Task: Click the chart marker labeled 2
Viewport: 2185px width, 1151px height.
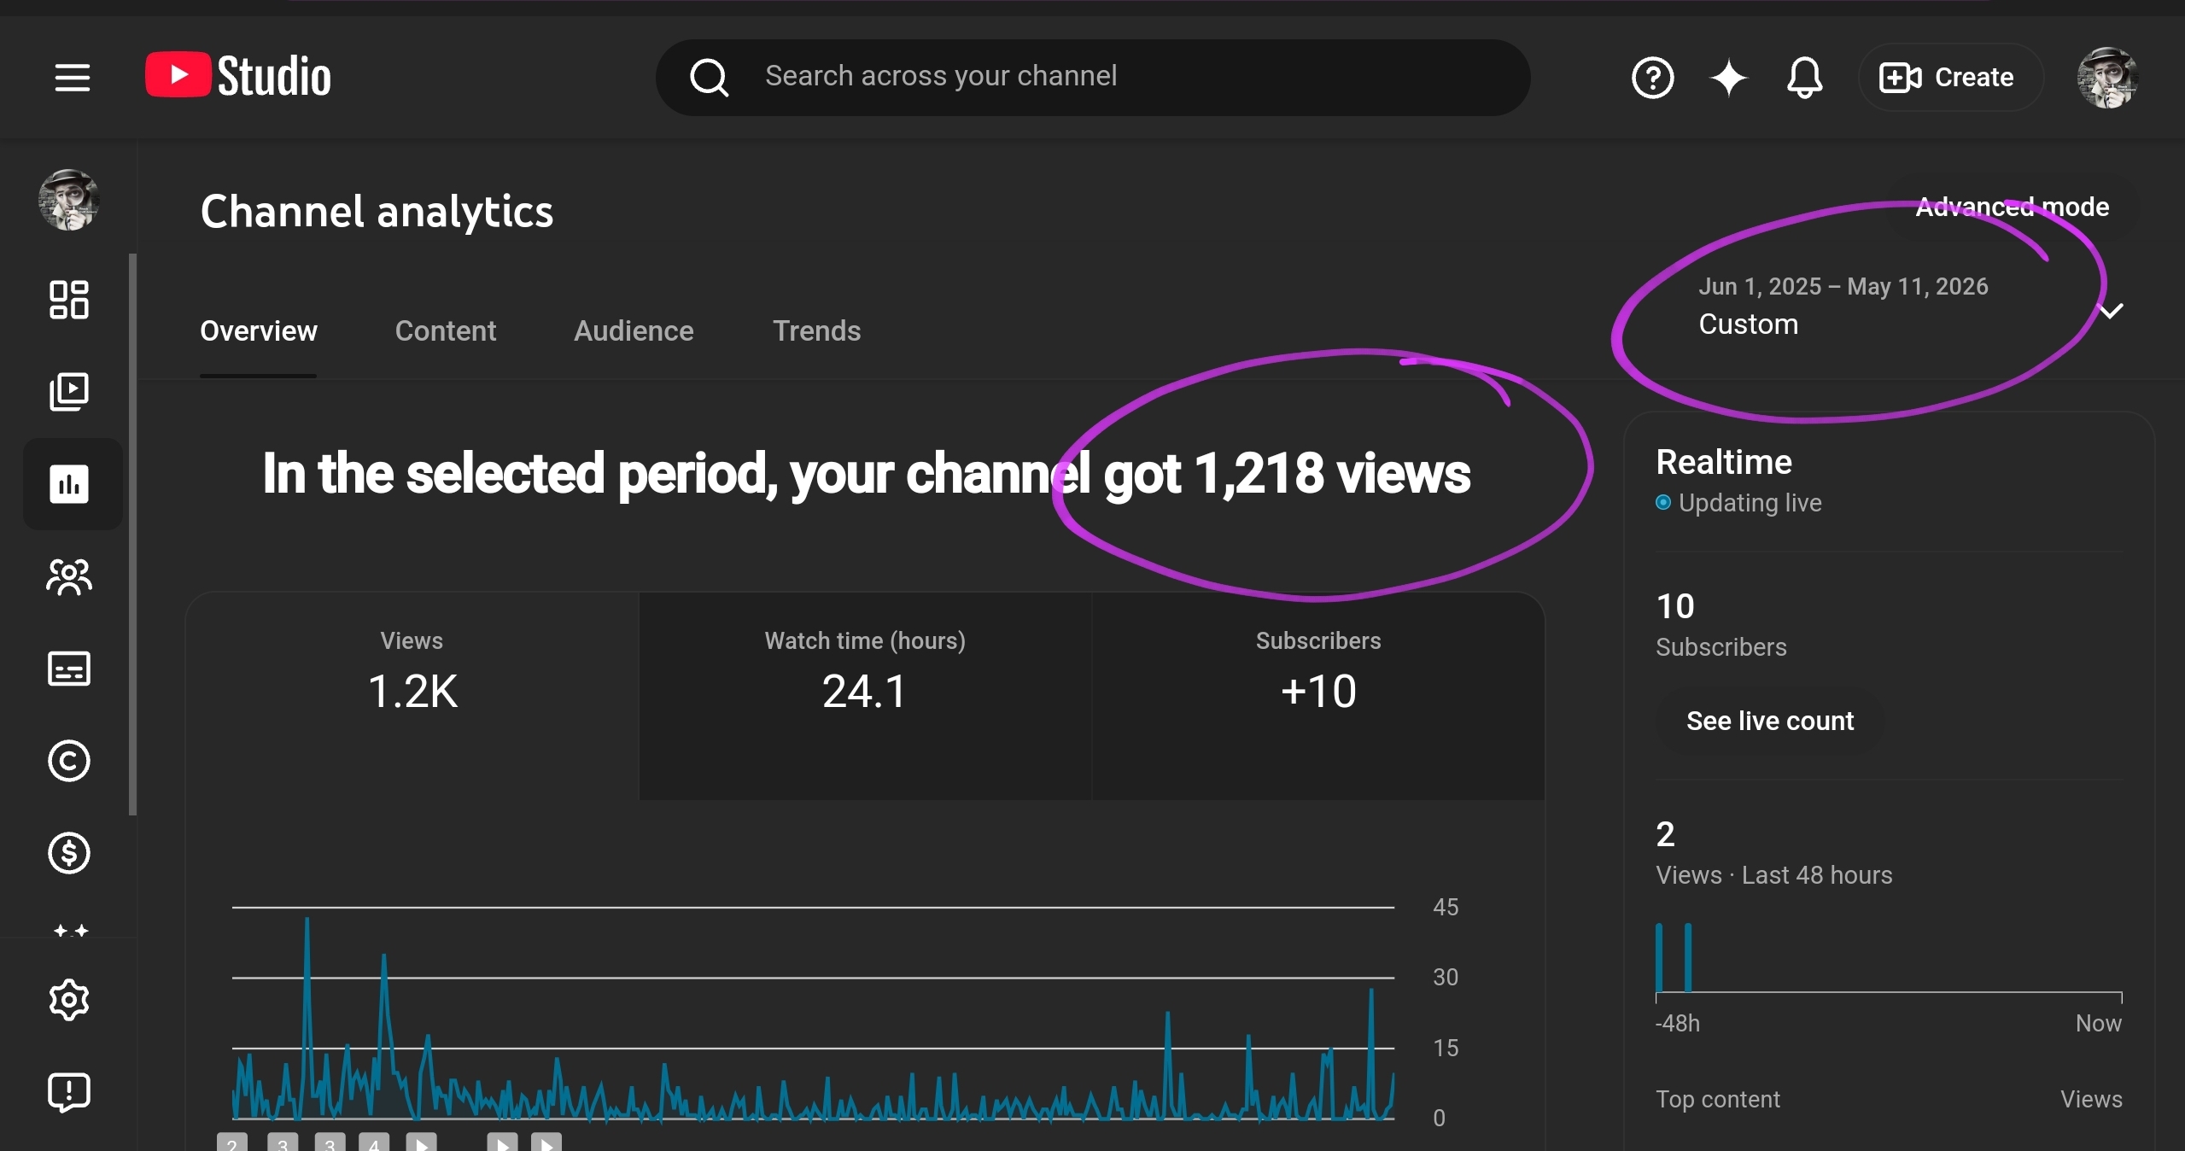Action: click(231, 1142)
